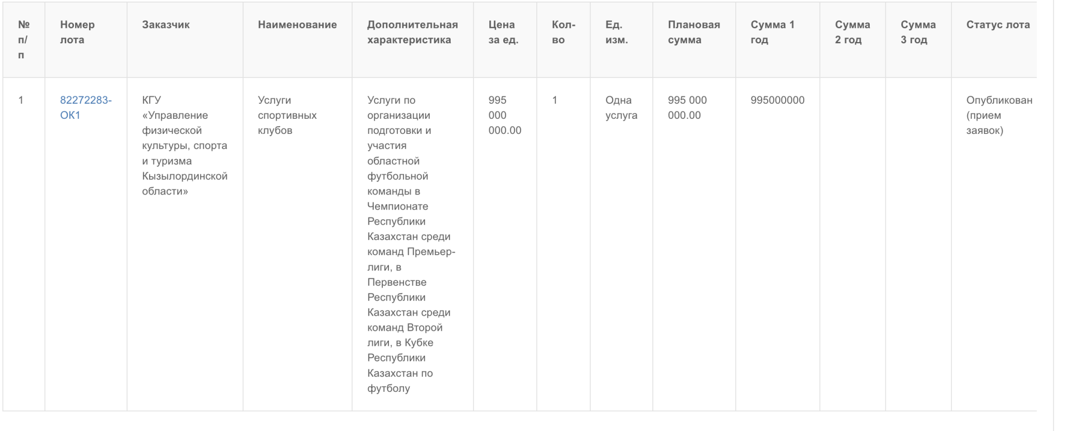1076x431 pixels.
Task: Click the "Плановая сумма" column header
Action: 693,33
